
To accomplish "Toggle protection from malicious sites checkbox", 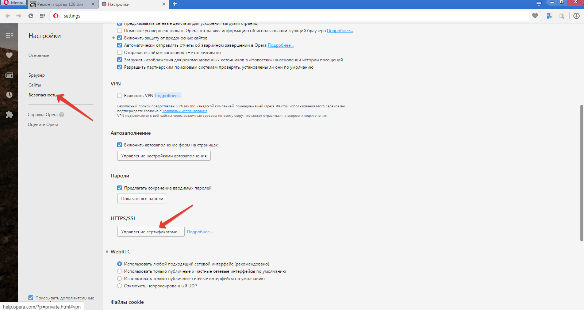I will point(119,38).
